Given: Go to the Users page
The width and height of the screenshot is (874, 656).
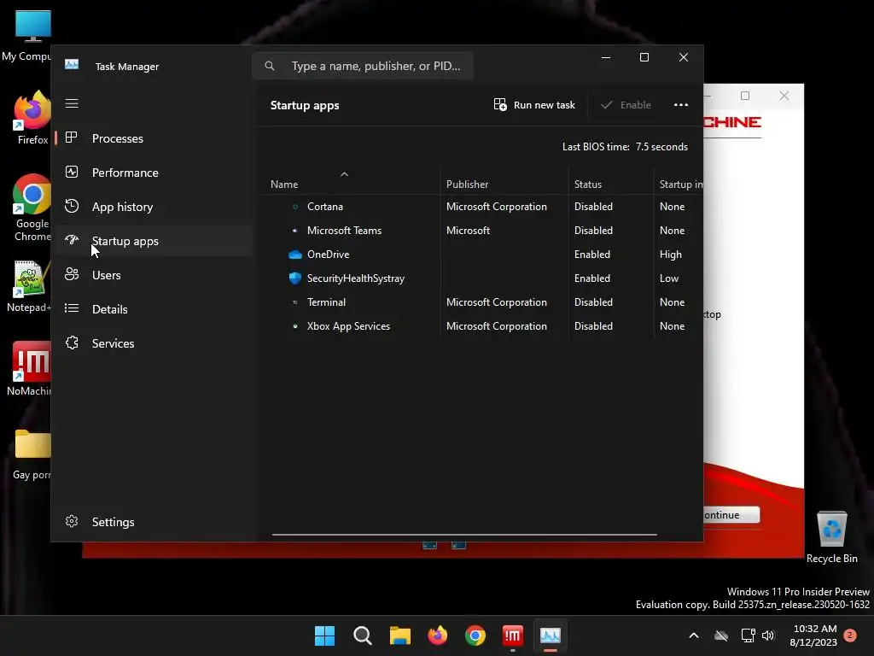Looking at the screenshot, I should [x=154, y=275].
